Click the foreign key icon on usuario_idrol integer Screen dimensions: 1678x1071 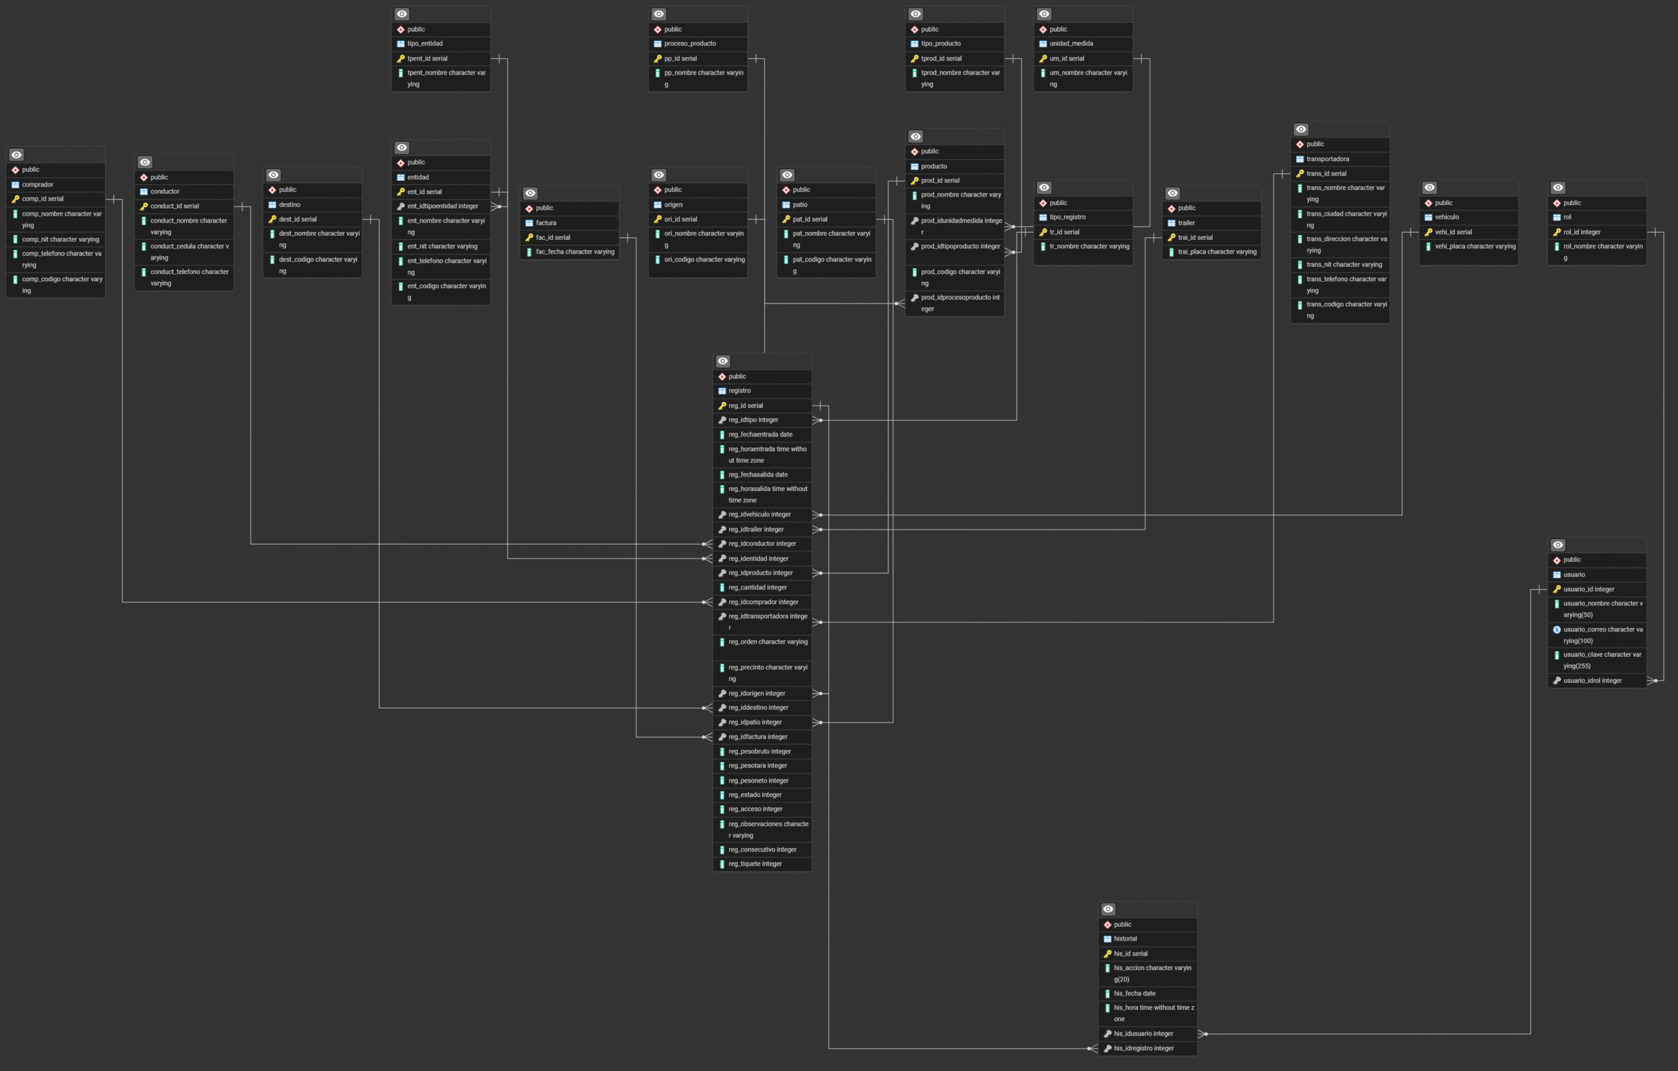pyautogui.click(x=1557, y=680)
